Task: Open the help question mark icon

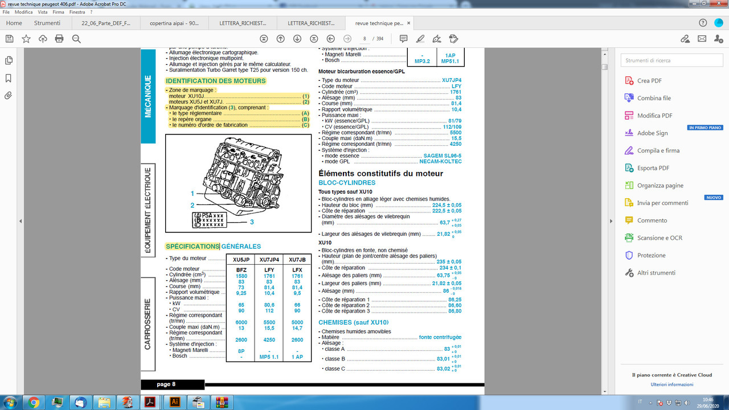Action: pyautogui.click(x=703, y=23)
